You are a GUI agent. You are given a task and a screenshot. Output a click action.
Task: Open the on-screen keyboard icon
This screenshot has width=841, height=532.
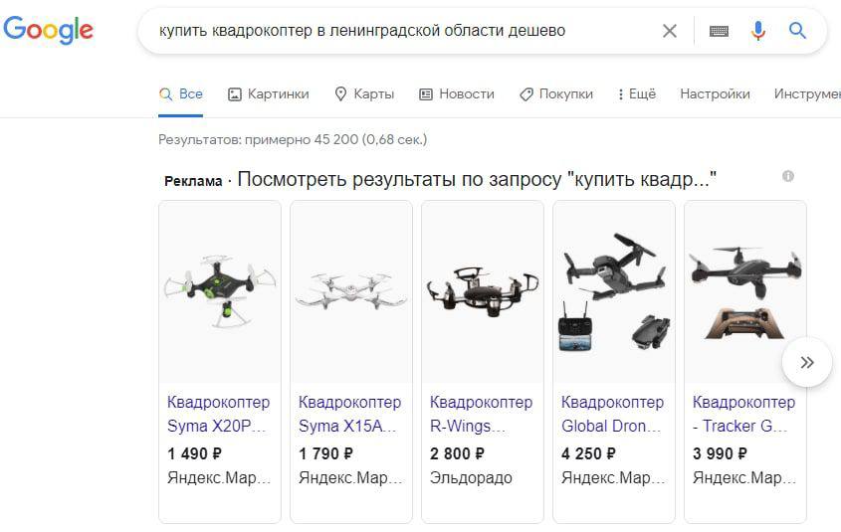pyautogui.click(x=719, y=31)
